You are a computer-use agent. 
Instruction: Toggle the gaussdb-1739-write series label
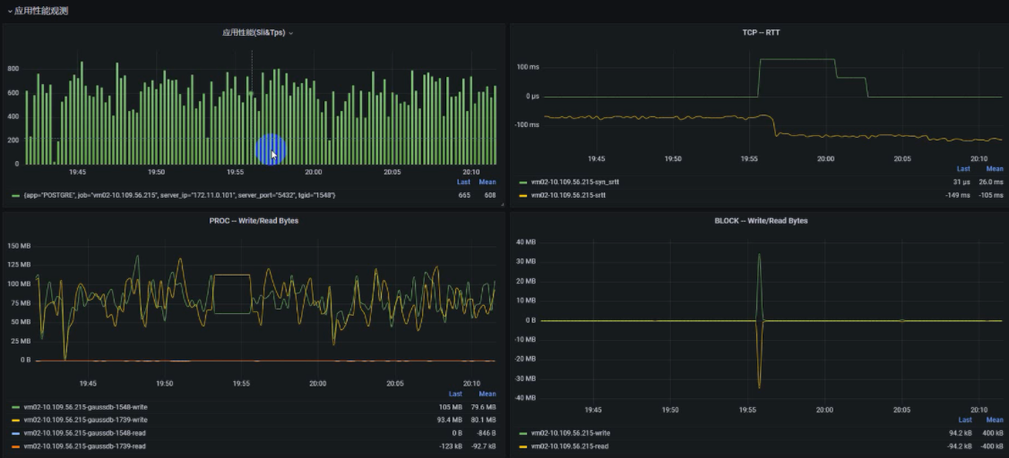coord(85,420)
